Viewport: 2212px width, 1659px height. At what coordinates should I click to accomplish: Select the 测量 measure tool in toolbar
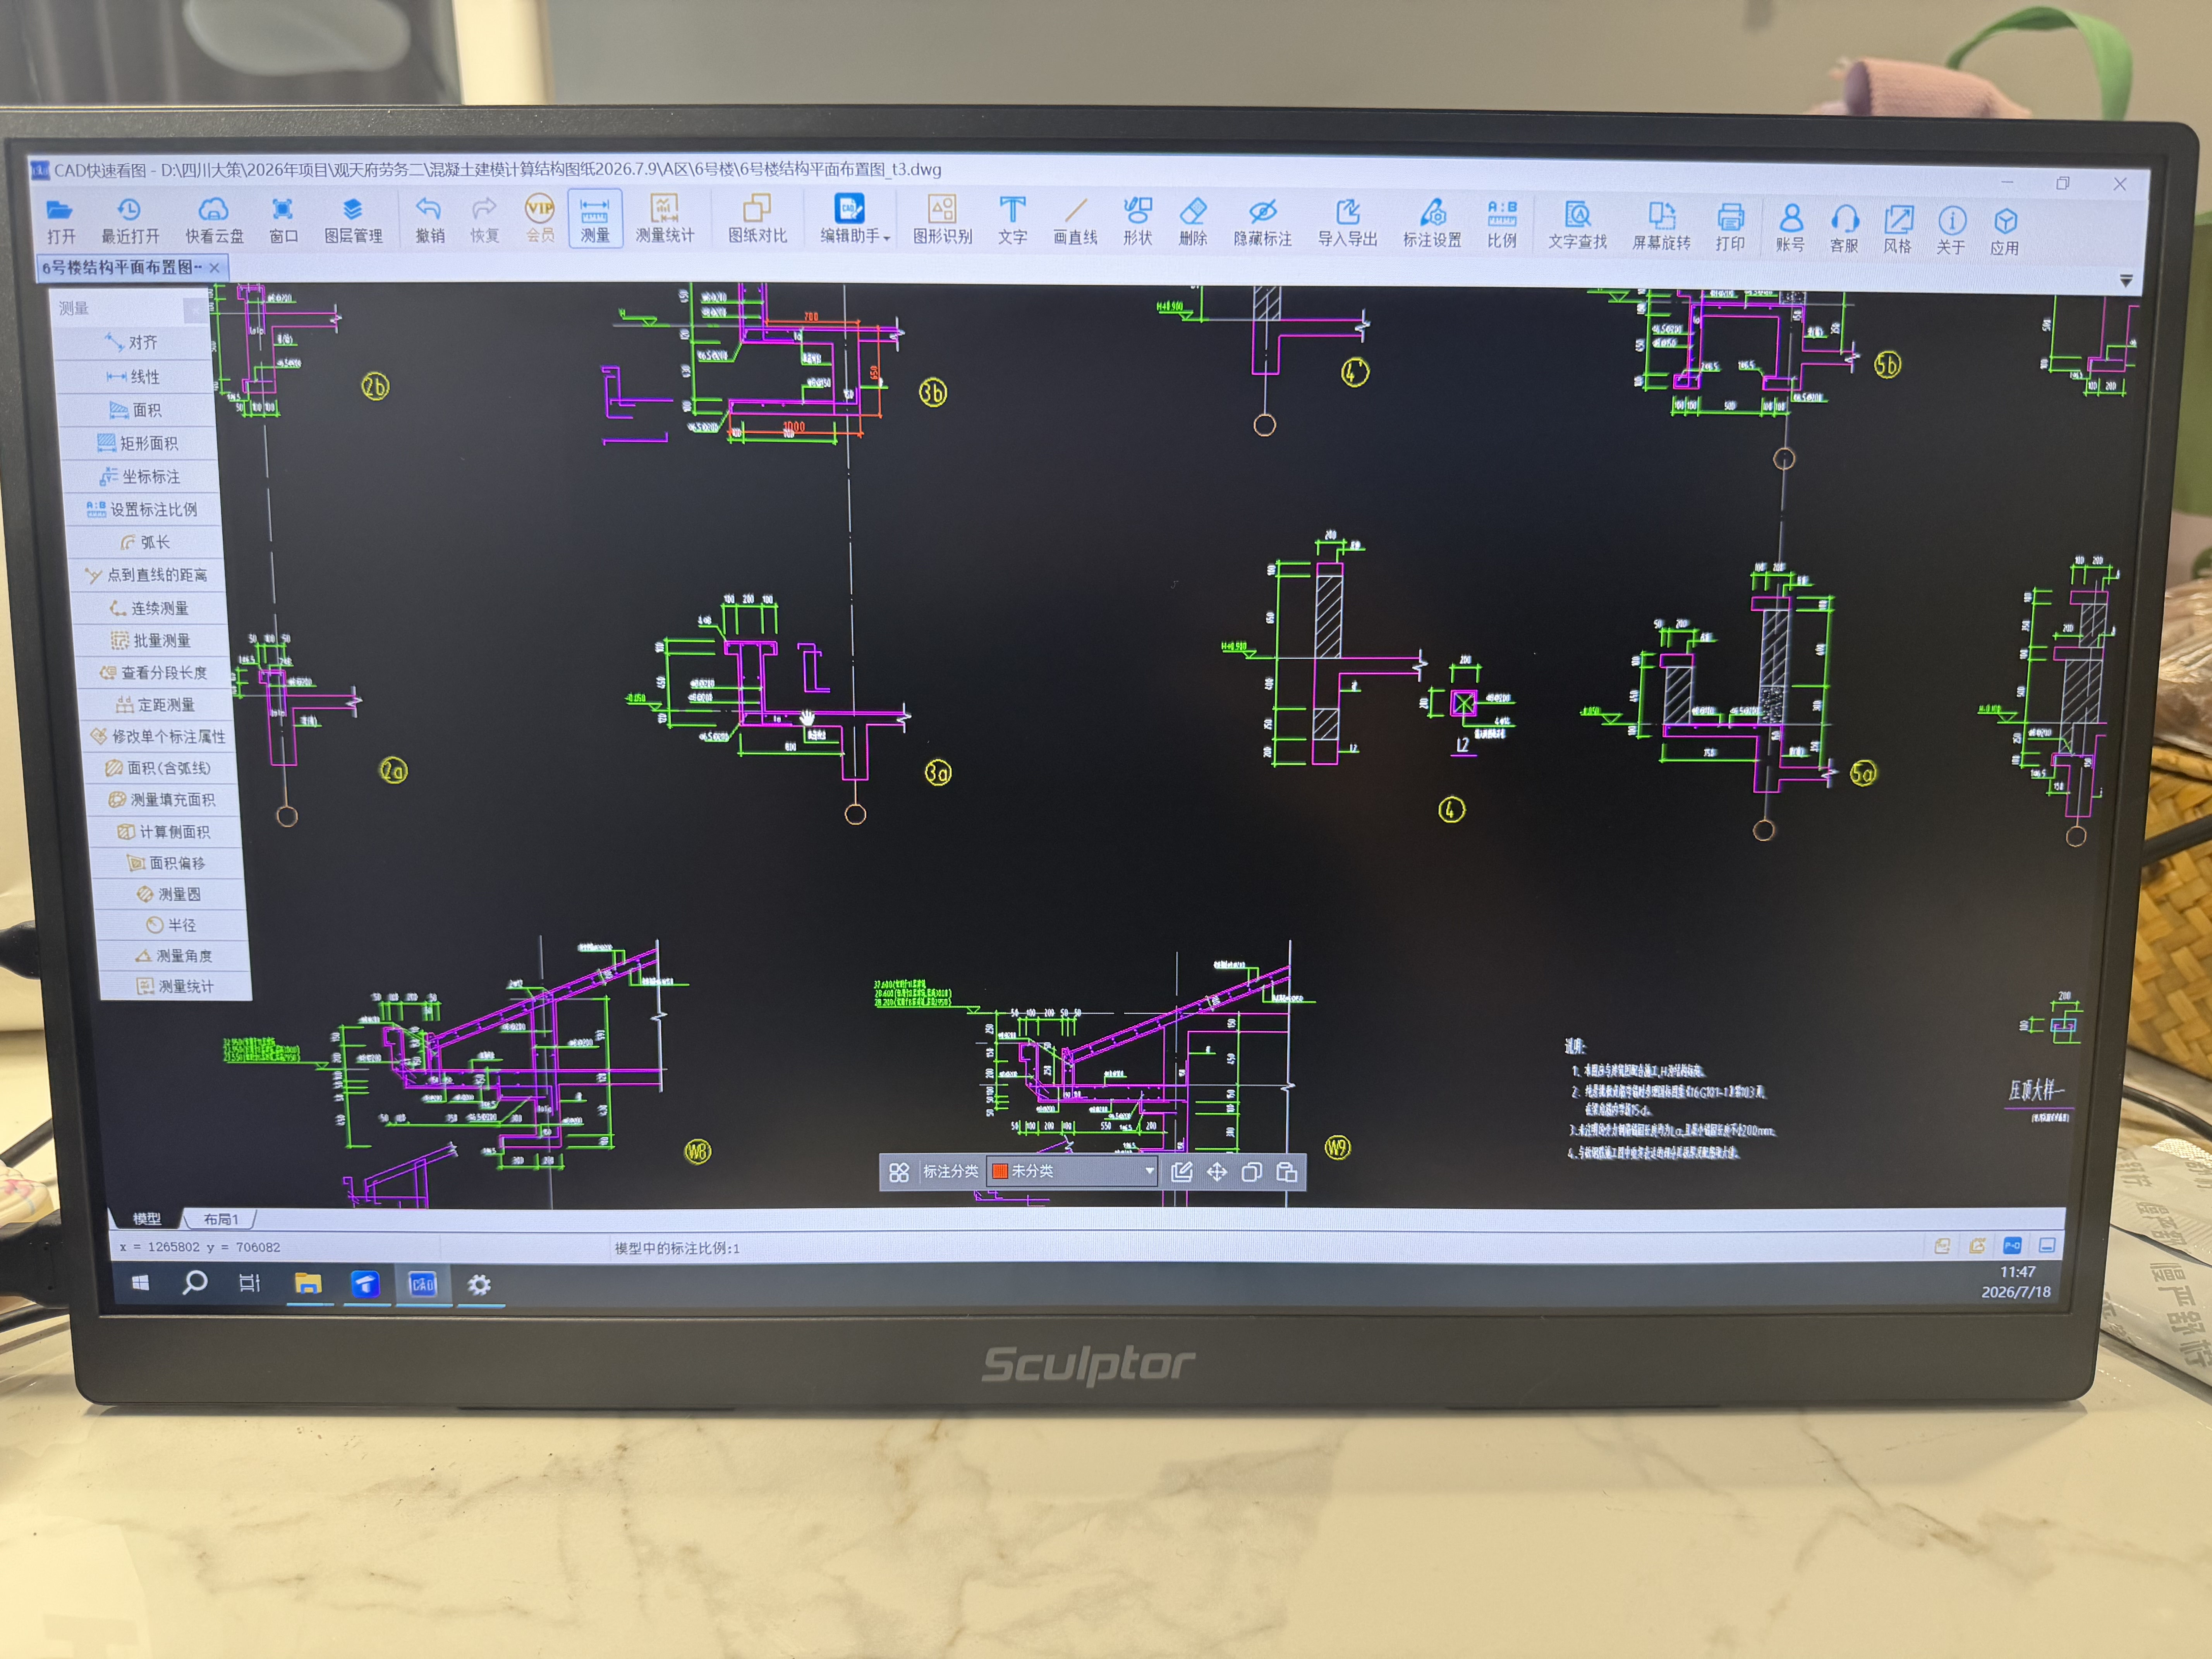[x=595, y=220]
